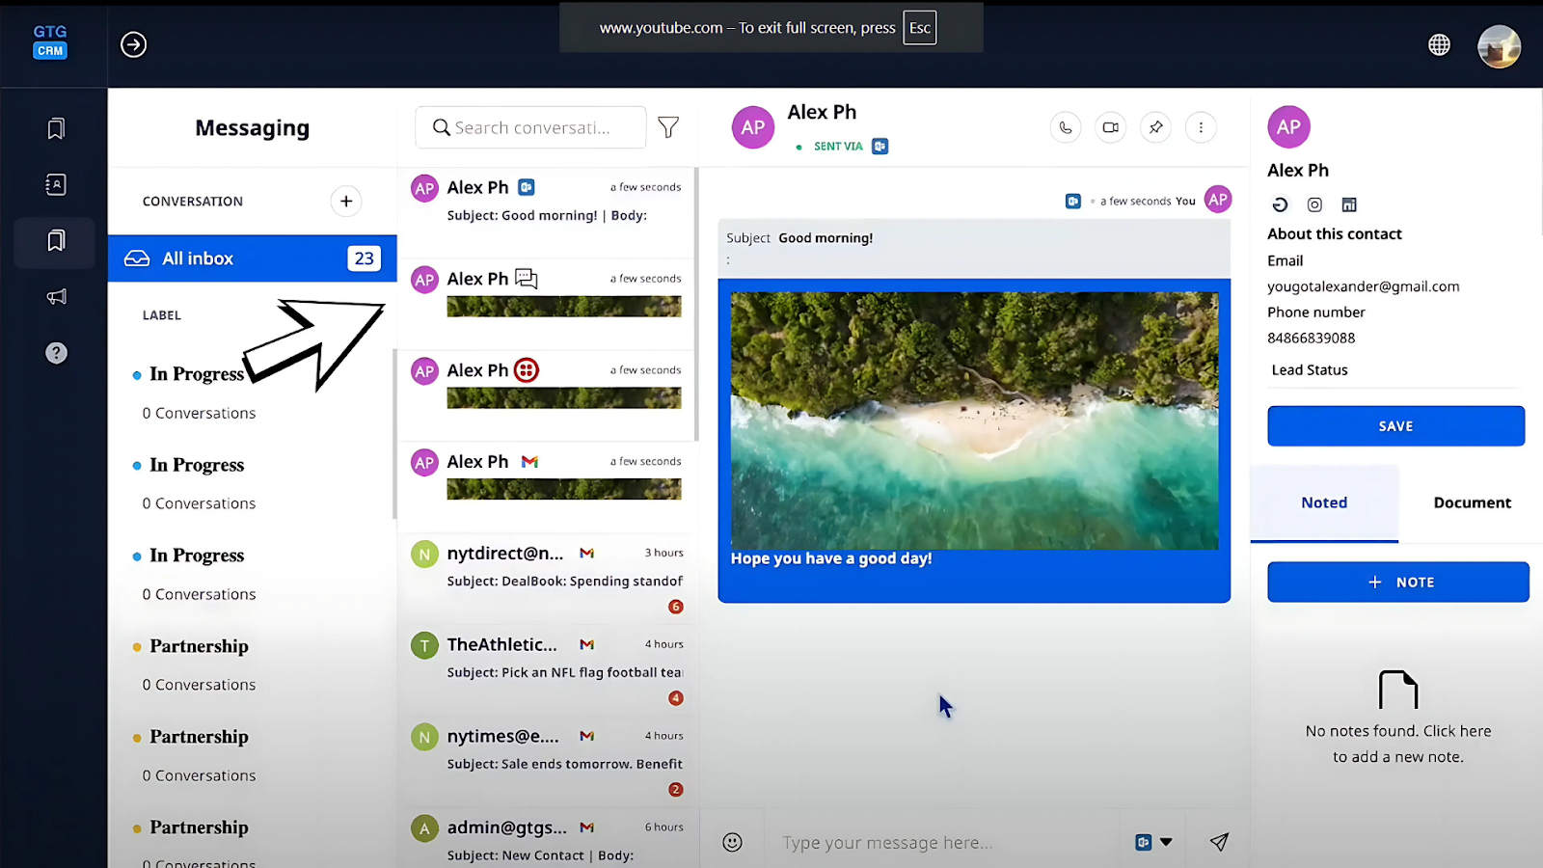1543x868 pixels.
Task: Click the unread badge 4 on TheAthletic
Action: (675, 698)
